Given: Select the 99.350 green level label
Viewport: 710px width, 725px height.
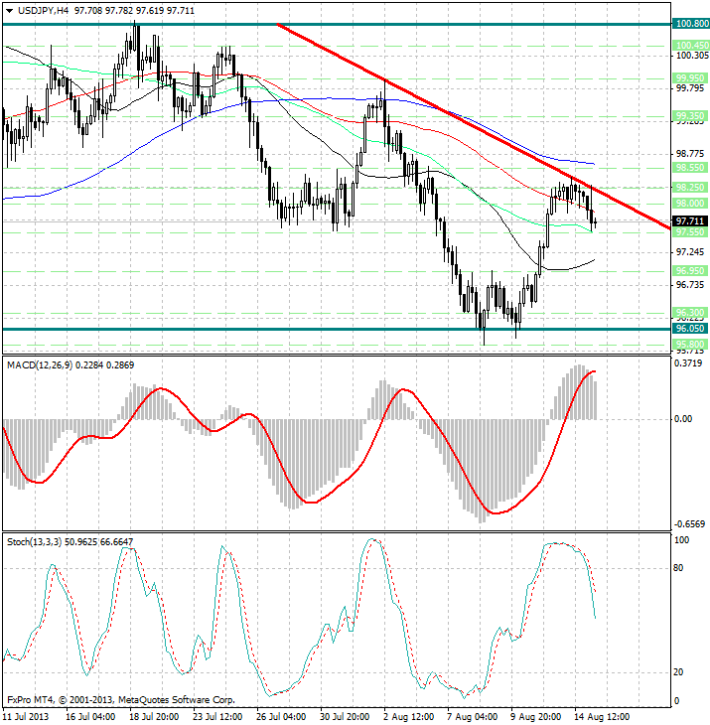Looking at the screenshot, I should click(x=690, y=115).
